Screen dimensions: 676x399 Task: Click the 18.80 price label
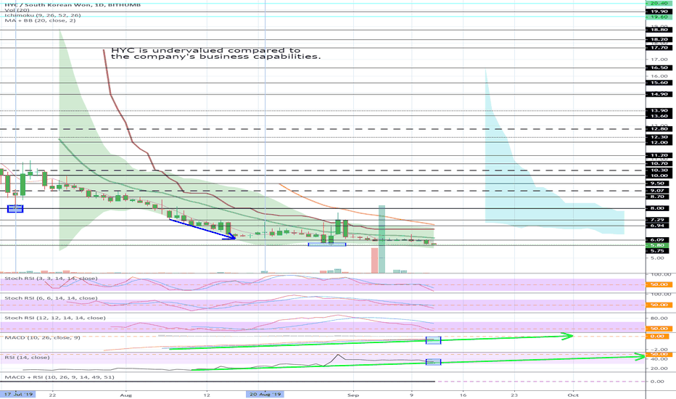(659, 30)
